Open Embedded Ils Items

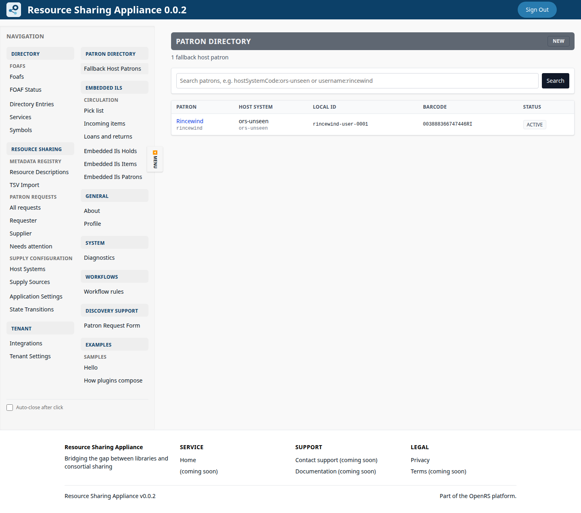[110, 164]
